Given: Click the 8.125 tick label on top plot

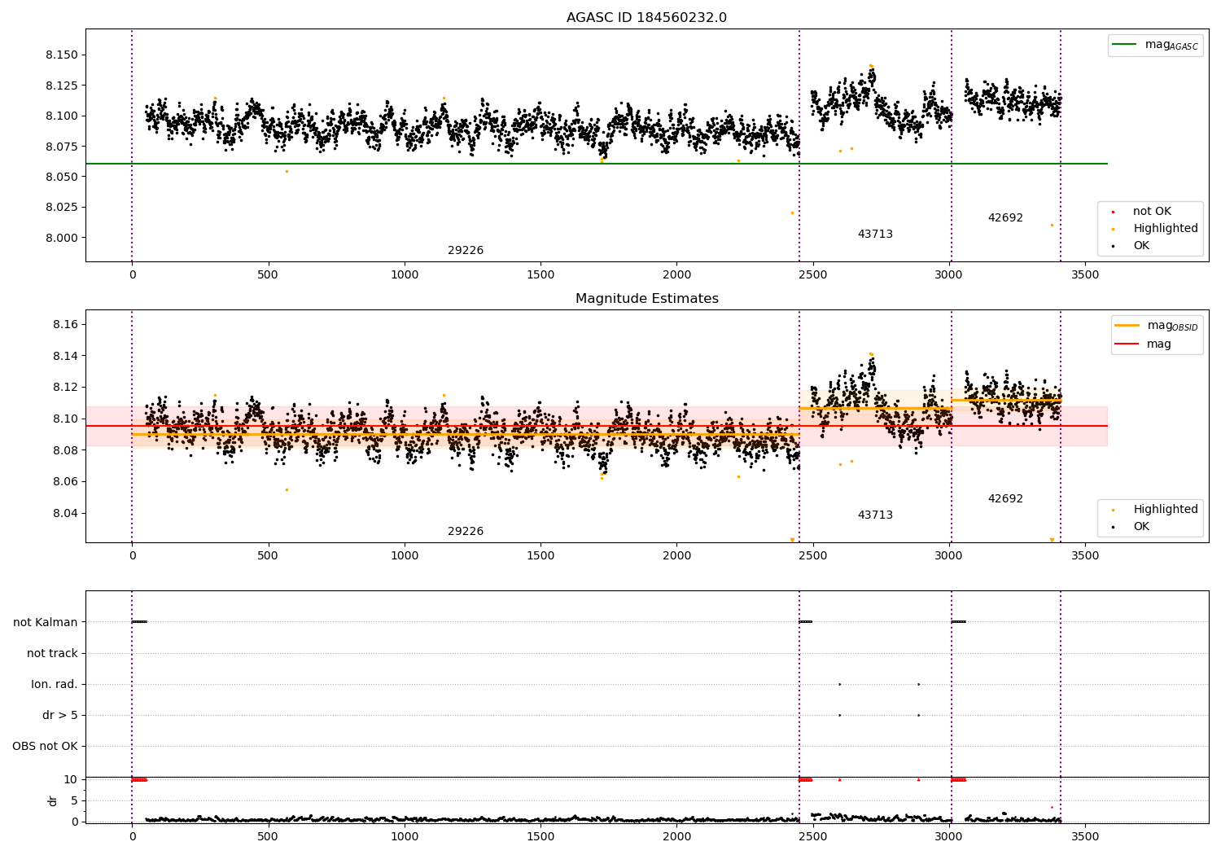Looking at the screenshot, I should (62, 85).
